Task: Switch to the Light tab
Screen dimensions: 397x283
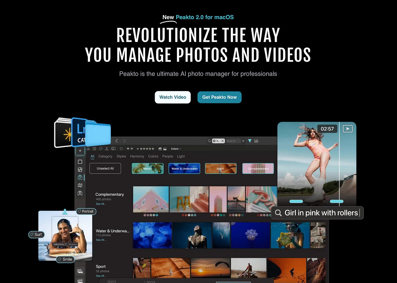Action: 181,156
